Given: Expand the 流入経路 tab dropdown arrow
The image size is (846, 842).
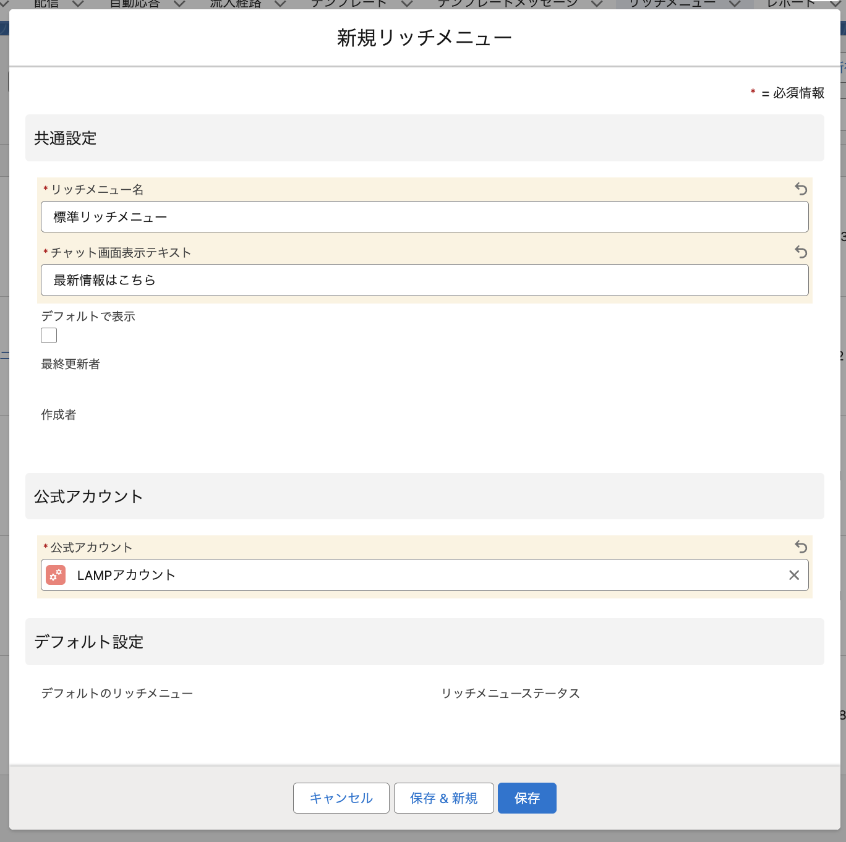Looking at the screenshot, I should pos(280,4).
